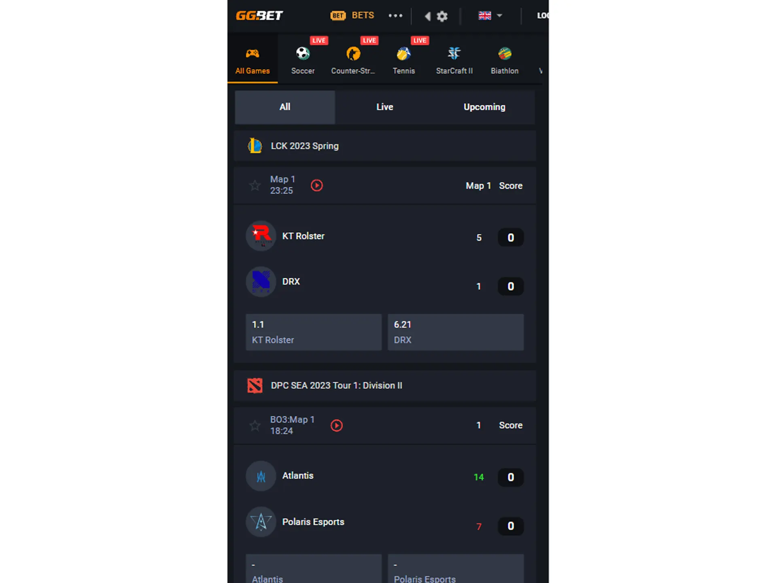Click the DRX odds button 6.21
This screenshot has height=583, width=777.
coord(455,332)
